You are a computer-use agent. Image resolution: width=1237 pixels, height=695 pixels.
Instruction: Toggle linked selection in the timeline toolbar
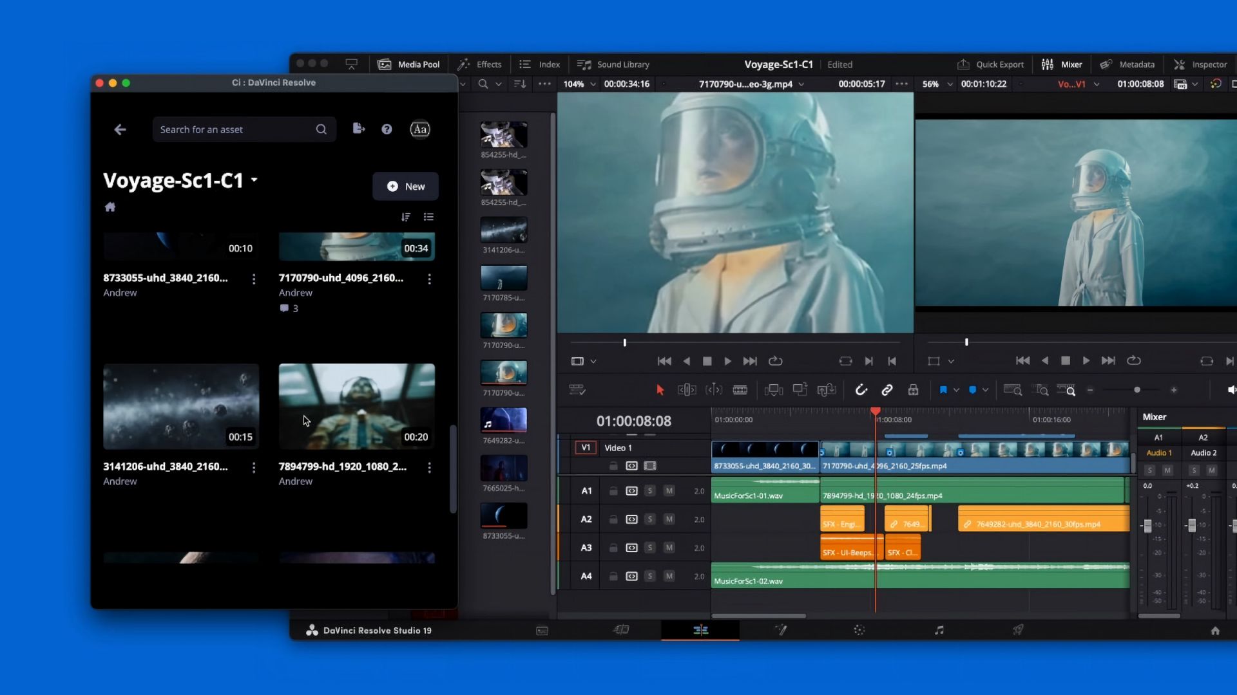click(x=888, y=389)
